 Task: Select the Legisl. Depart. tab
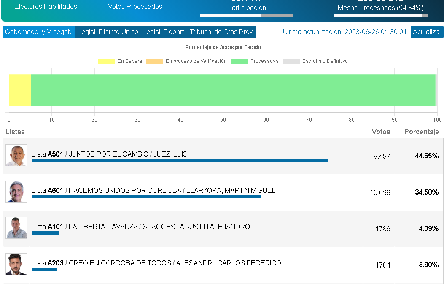(164, 32)
